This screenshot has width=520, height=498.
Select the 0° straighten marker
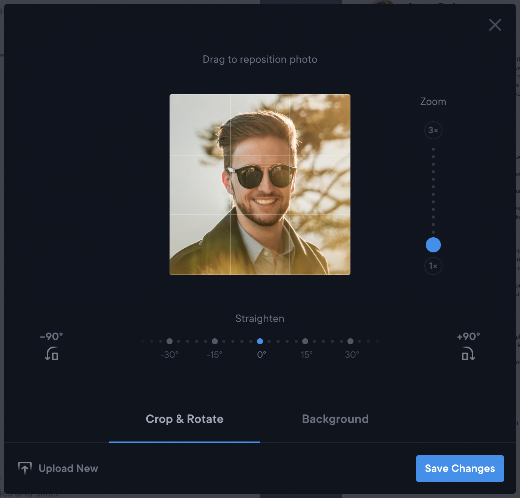[260, 341]
